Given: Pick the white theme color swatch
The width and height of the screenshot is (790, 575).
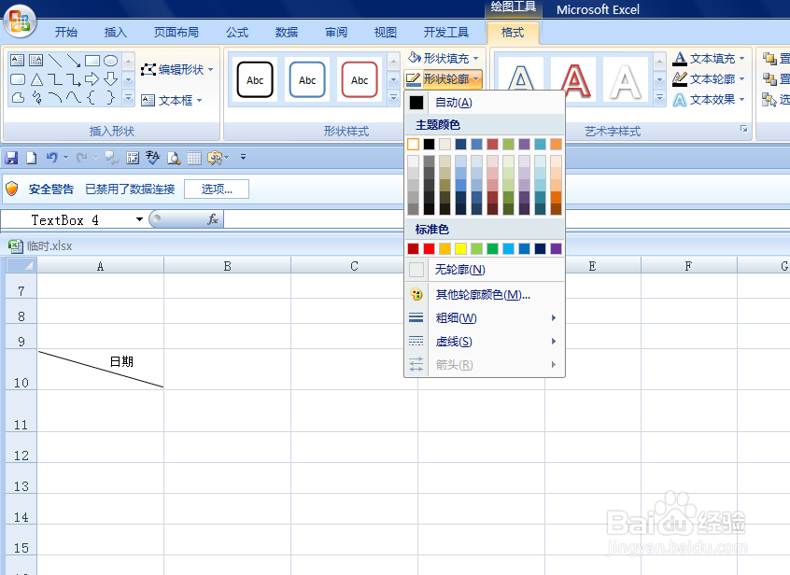Looking at the screenshot, I should [x=413, y=144].
